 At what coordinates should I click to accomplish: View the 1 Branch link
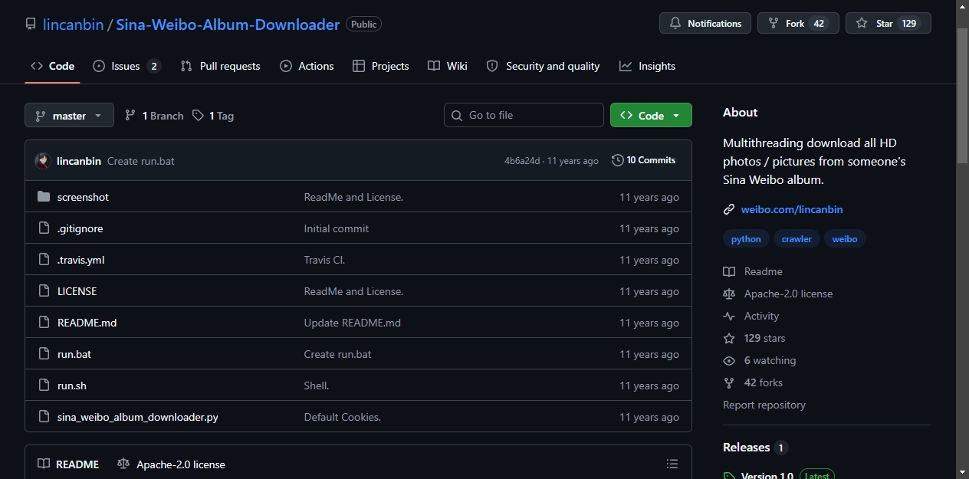pos(154,116)
